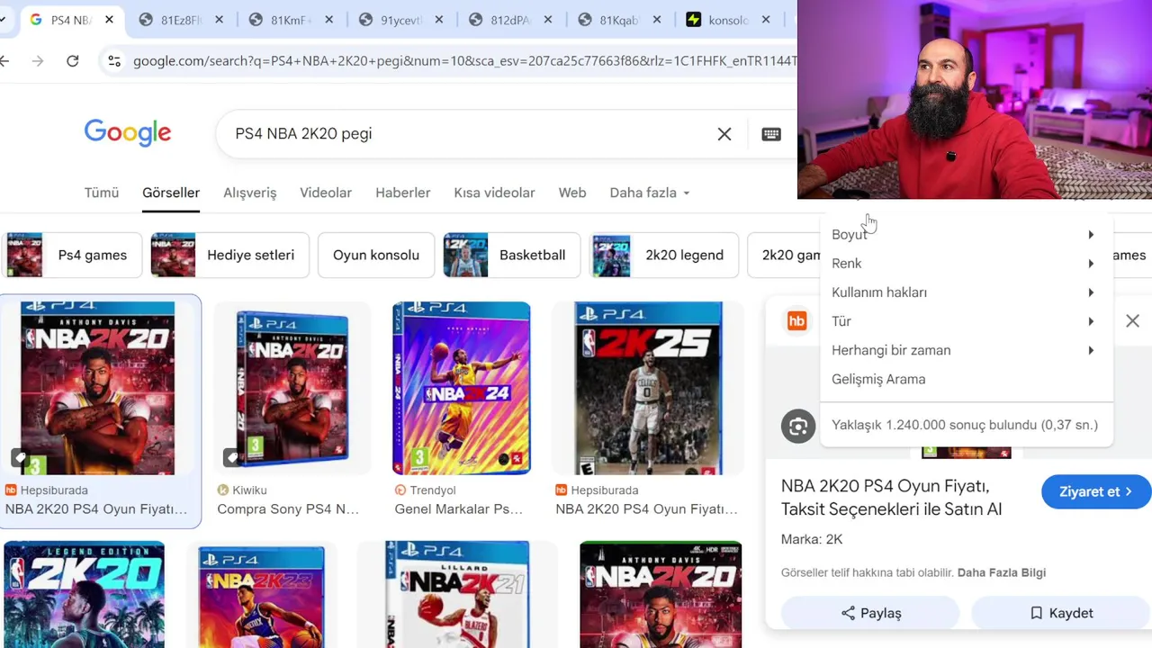Expand the Kullanım hakları filter submenu
Screen dimensions: 1152x648
click(966, 292)
